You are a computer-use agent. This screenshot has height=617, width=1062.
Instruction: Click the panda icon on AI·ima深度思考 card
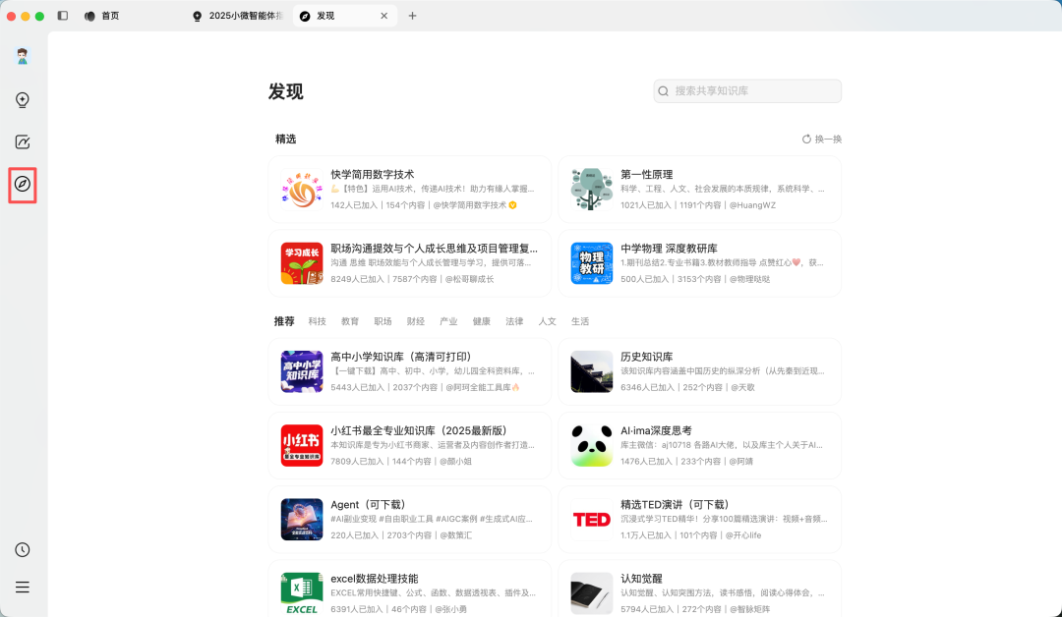(591, 446)
